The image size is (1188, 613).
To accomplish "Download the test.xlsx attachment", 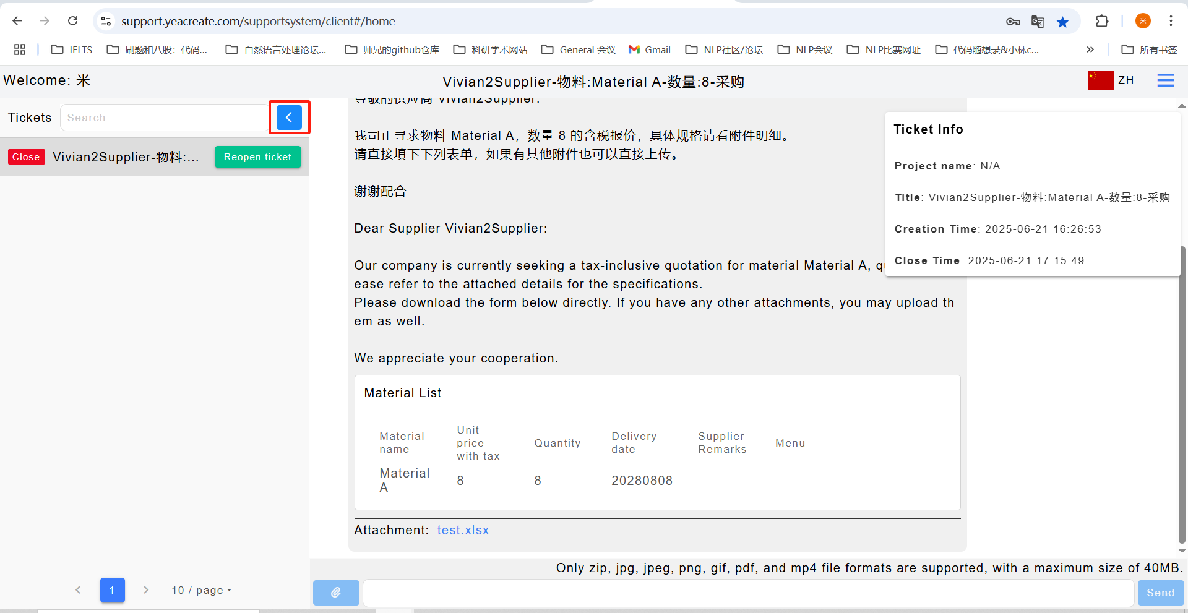I will coord(462,530).
